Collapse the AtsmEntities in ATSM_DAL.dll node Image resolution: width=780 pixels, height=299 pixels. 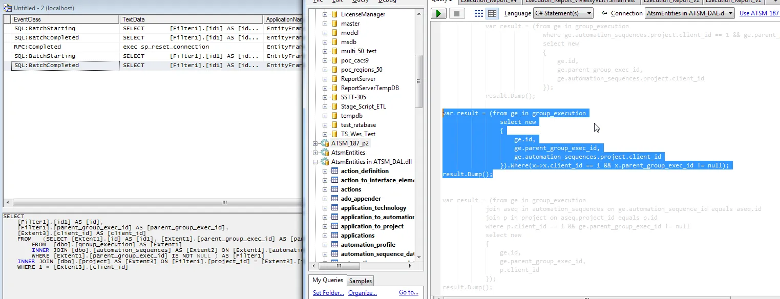(315, 162)
